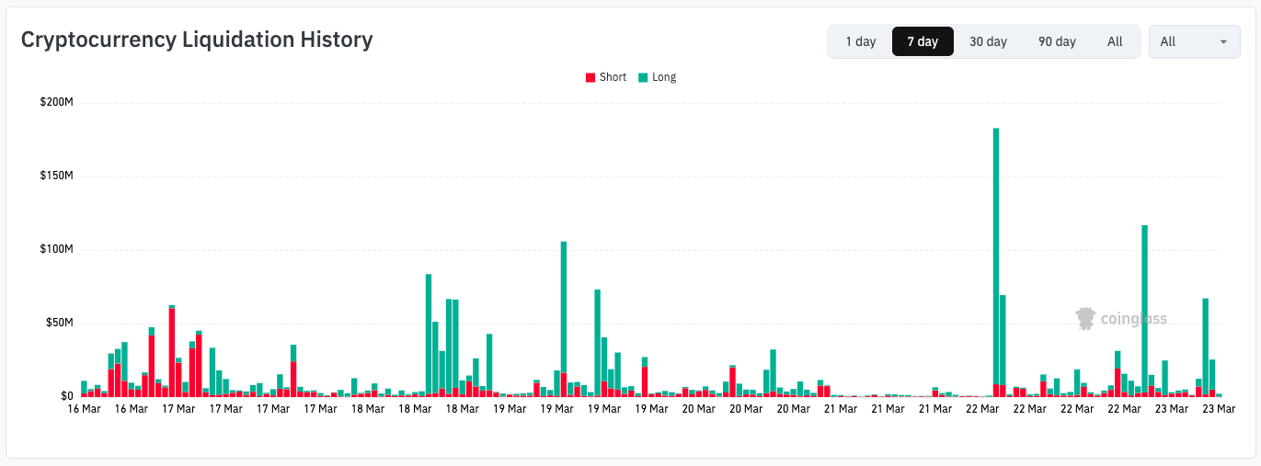This screenshot has height=466, width=1261.
Task: Click the dropdown caret arrow icon
Action: (1223, 41)
